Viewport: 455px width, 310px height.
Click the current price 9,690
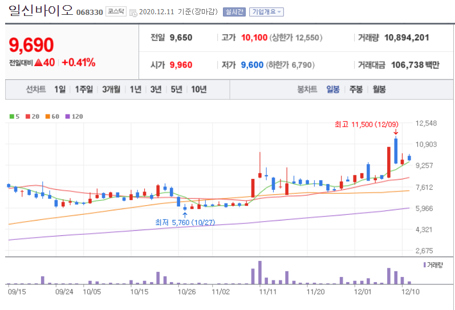(x=31, y=45)
